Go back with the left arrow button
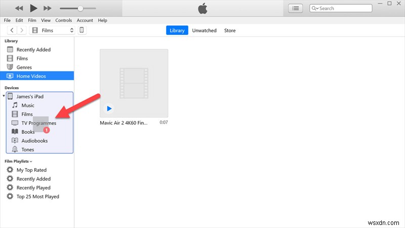The height and width of the screenshot is (228, 405). (12, 30)
